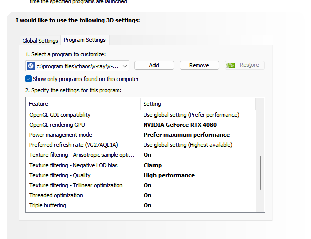311x239 pixels.
Task: Open Power management mode setting value
Action: tap(187, 135)
